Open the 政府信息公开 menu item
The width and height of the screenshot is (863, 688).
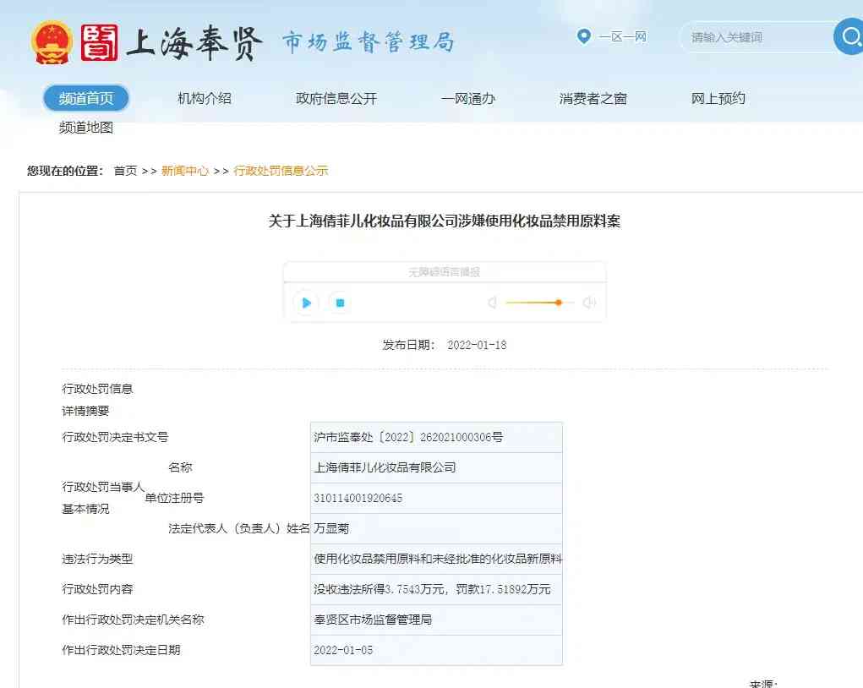point(335,98)
